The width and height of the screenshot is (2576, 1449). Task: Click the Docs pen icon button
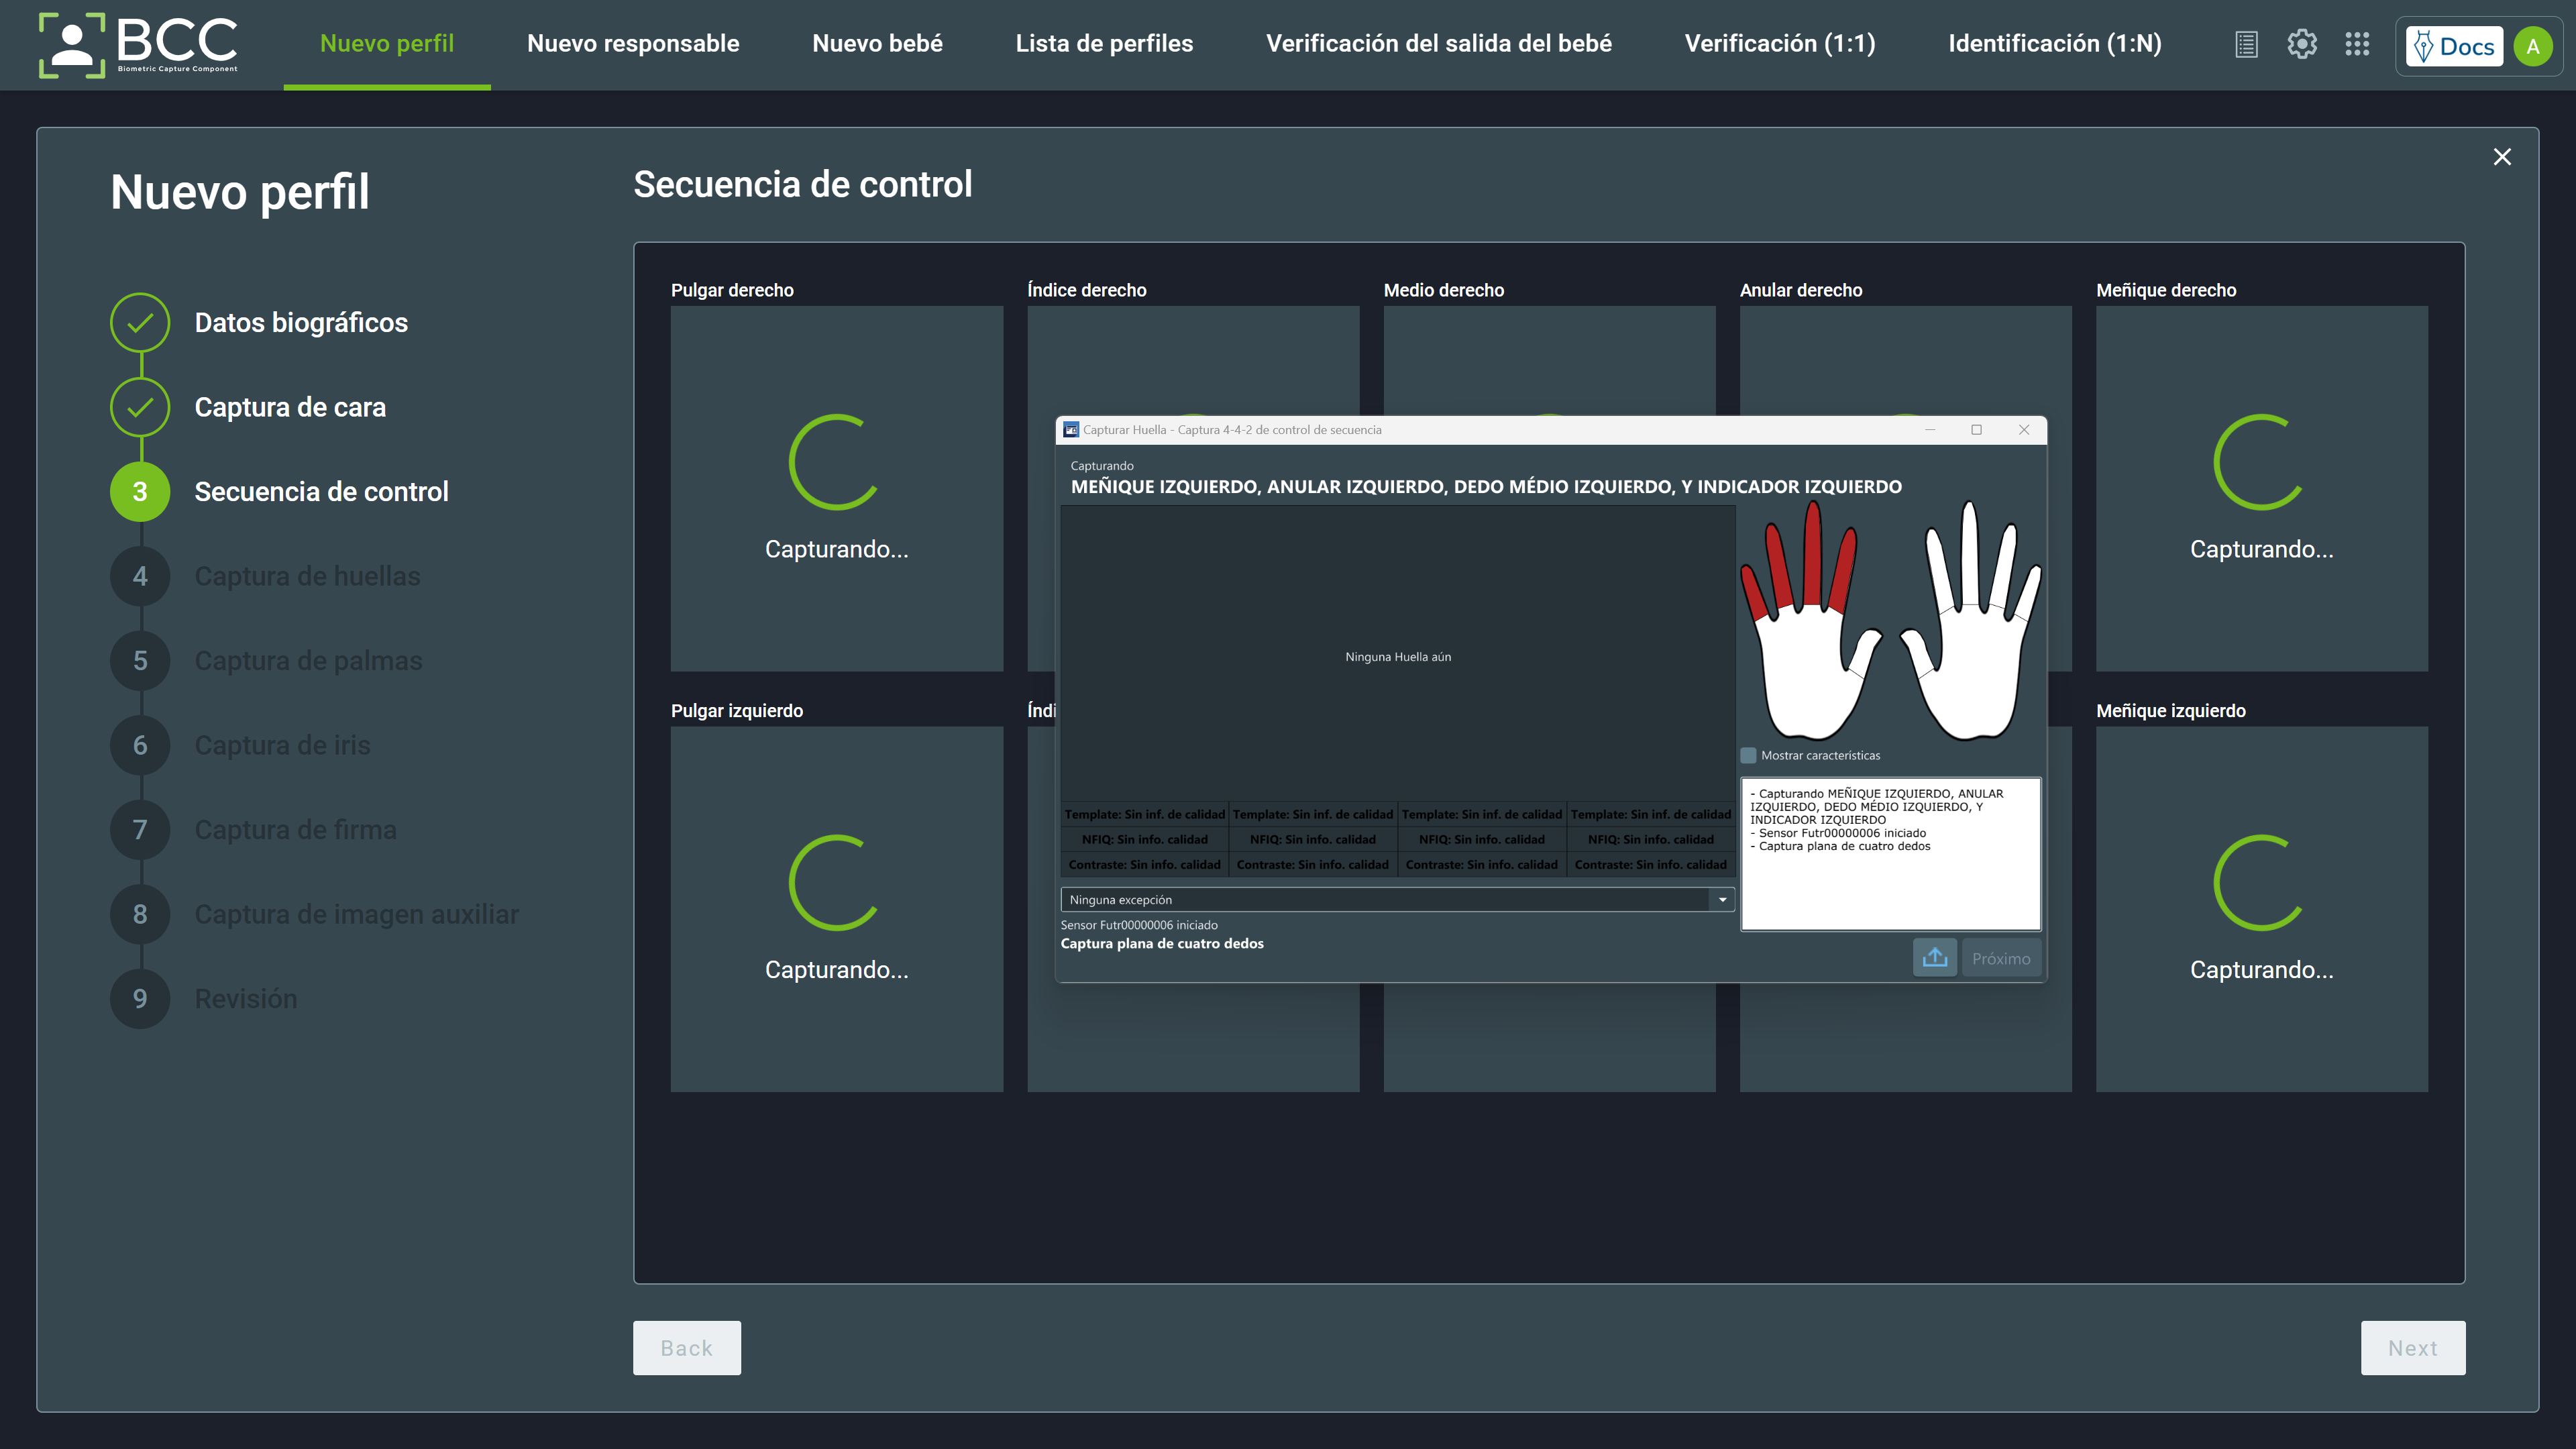point(2454,46)
